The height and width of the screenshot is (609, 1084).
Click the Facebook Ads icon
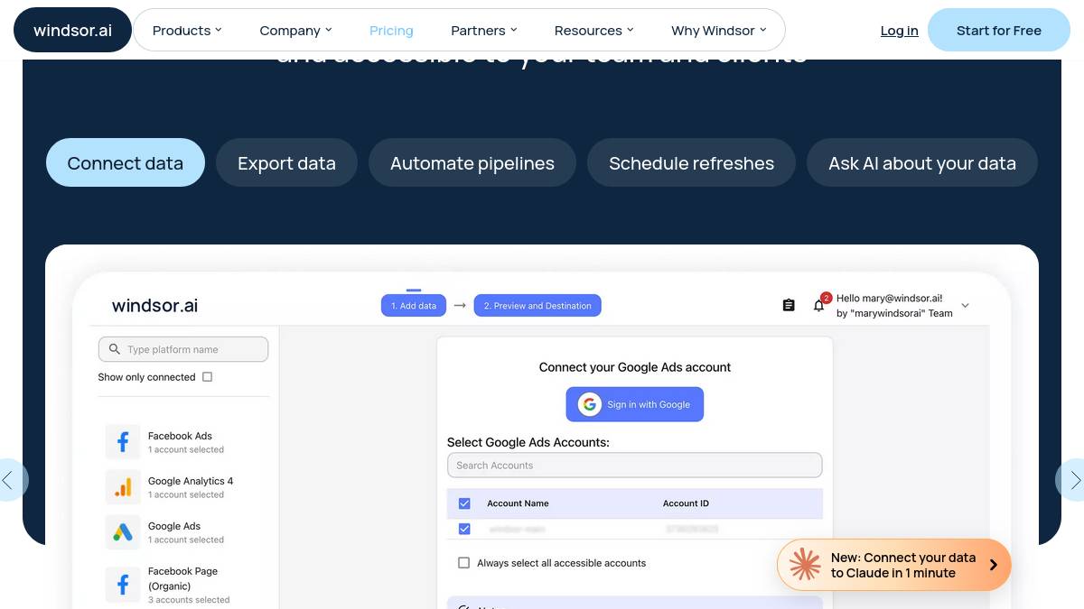pos(123,442)
